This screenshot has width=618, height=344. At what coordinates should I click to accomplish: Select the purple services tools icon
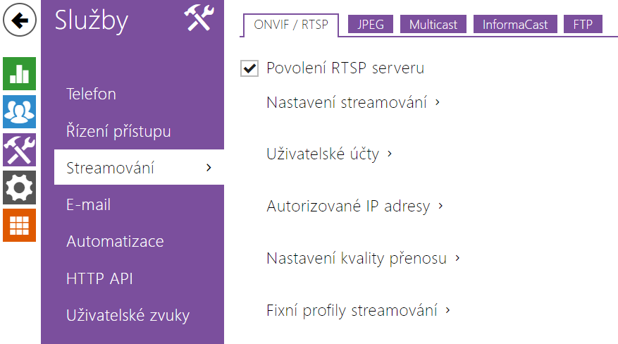point(19,149)
